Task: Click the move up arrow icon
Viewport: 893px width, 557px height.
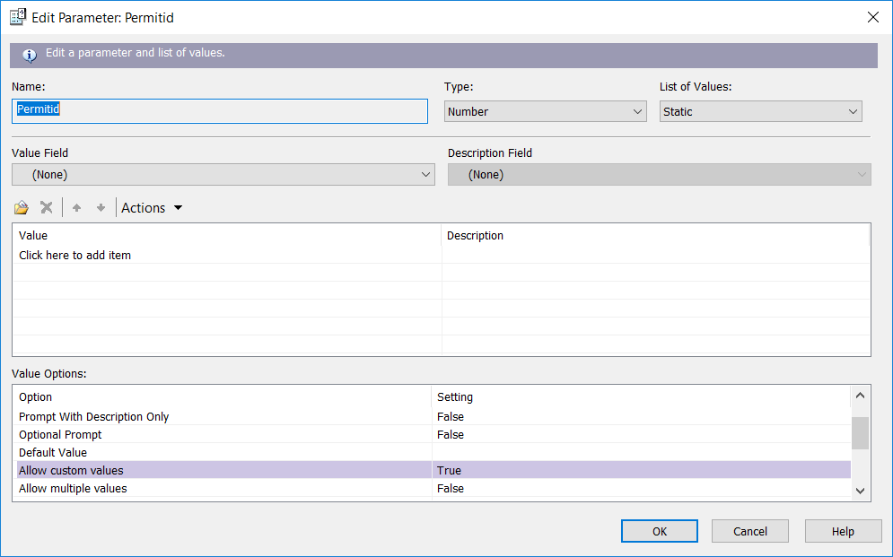Action: [76, 208]
